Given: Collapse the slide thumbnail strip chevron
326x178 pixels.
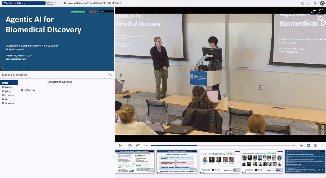Looking at the screenshot, I should [x=322, y=146].
